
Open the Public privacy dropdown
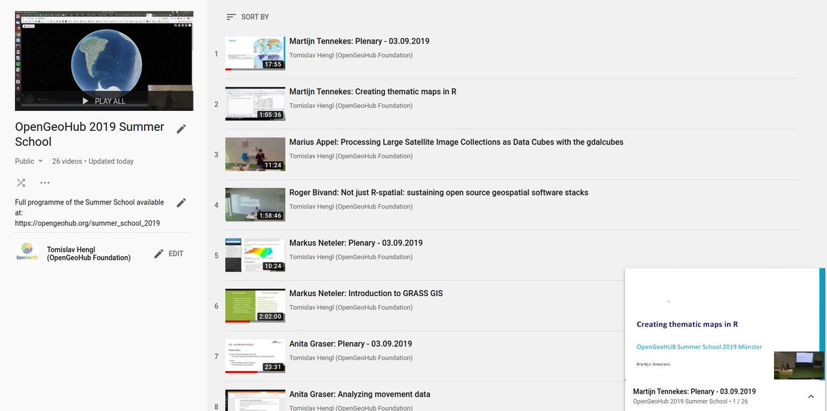pos(30,161)
